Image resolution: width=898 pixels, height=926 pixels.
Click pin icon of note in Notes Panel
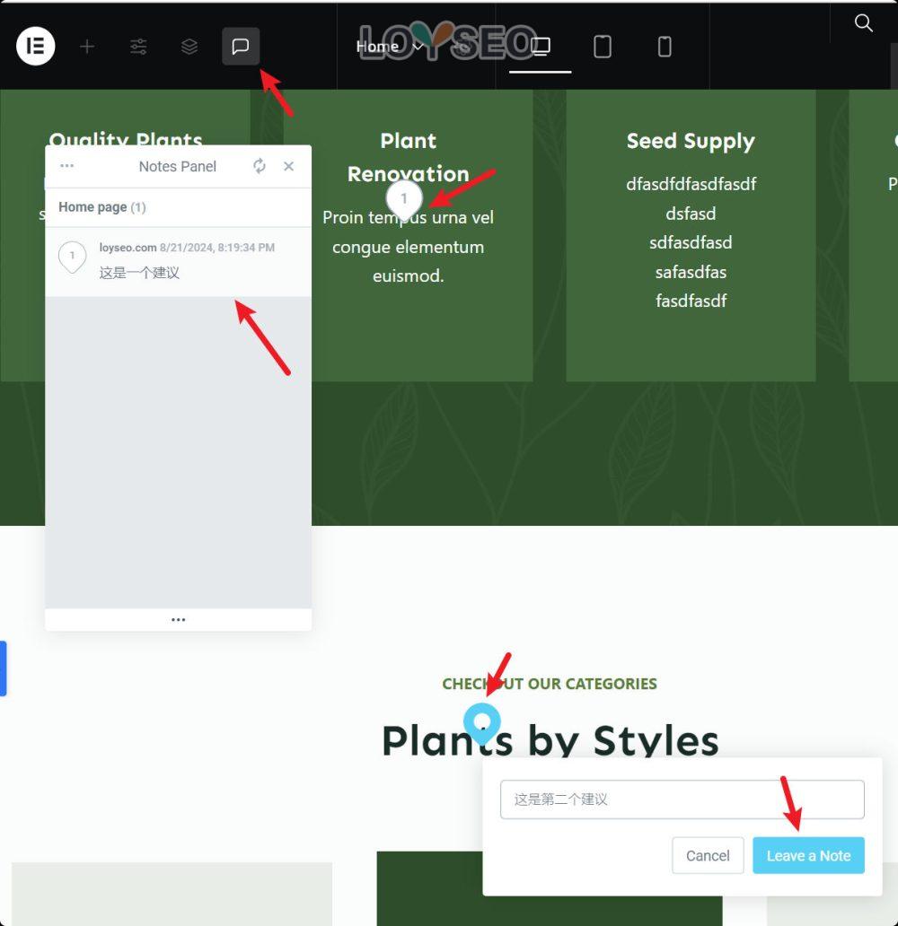click(x=72, y=257)
